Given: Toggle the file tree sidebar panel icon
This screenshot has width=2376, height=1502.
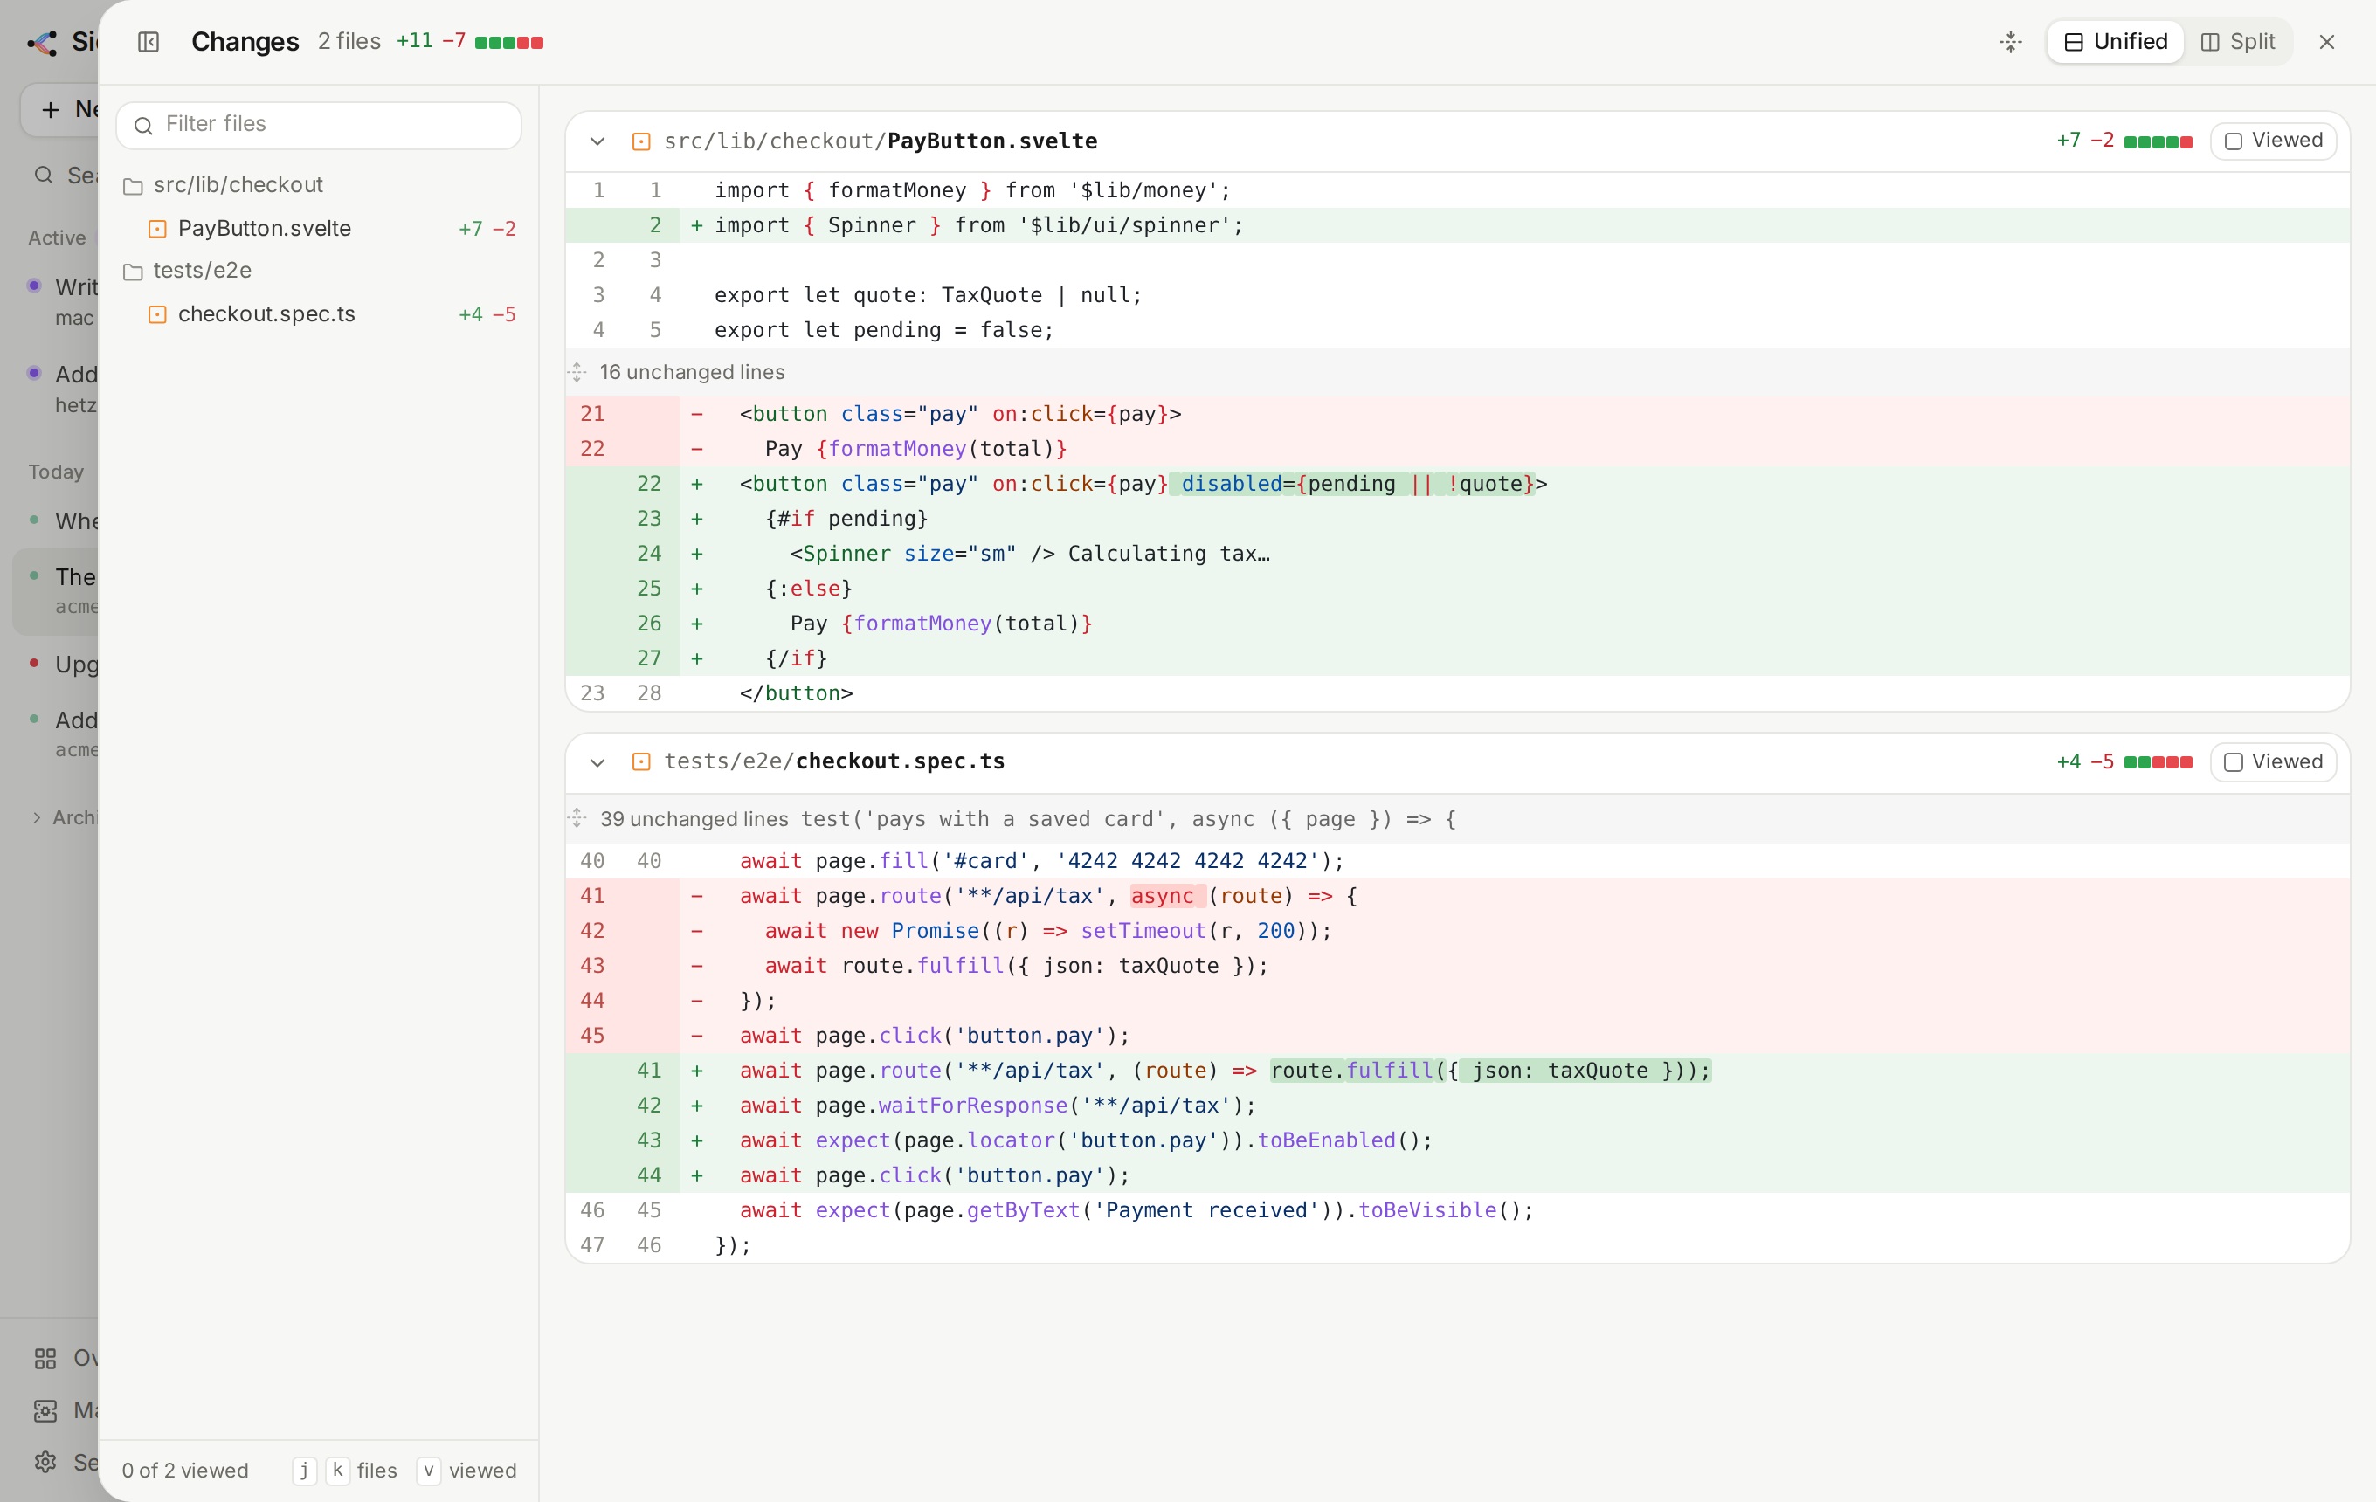Looking at the screenshot, I should tap(148, 41).
